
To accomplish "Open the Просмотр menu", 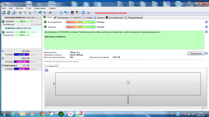I will 19,8.
